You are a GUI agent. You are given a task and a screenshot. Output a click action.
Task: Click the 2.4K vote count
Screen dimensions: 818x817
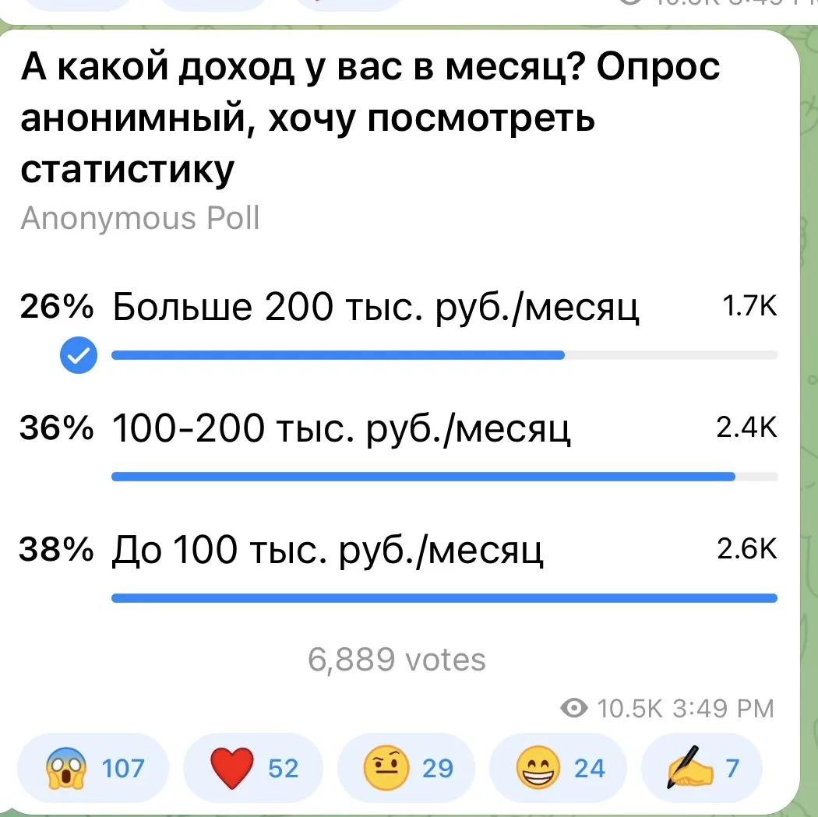pos(746,428)
